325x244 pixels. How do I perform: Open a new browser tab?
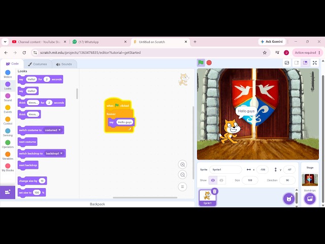point(195,42)
